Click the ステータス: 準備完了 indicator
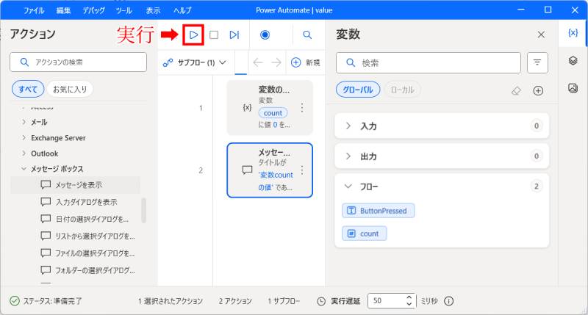 (x=46, y=301)
